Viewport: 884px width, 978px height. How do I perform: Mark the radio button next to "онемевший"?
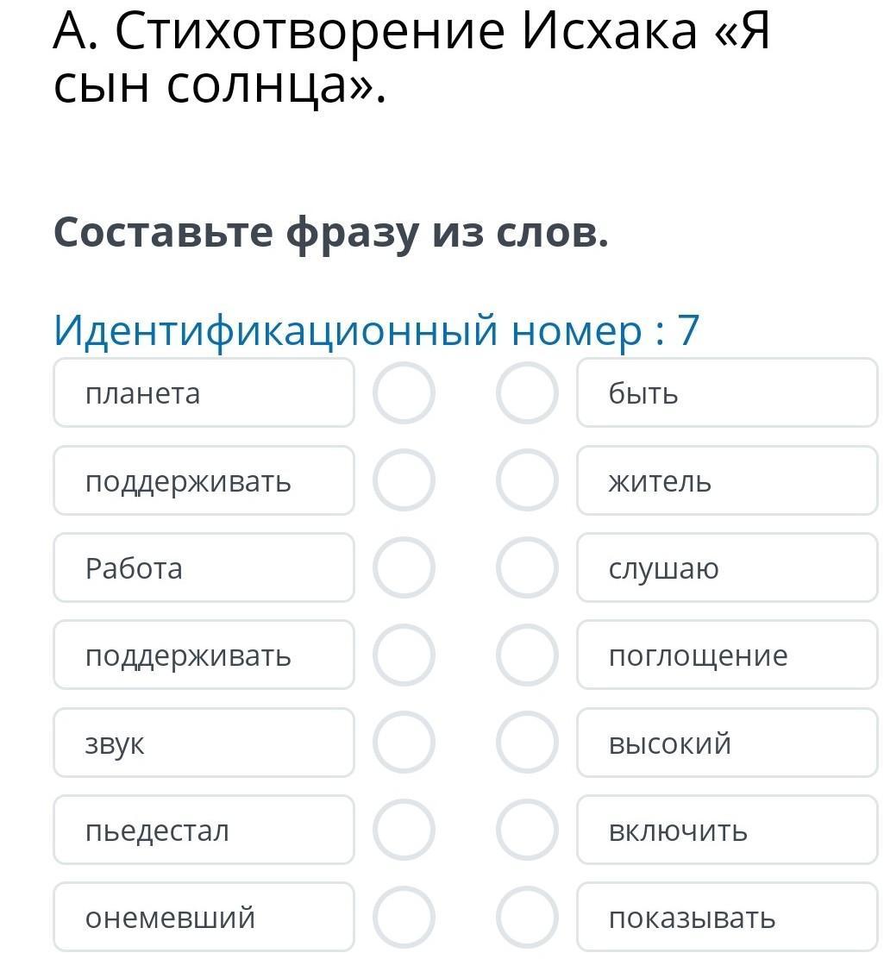pos(404,918)
